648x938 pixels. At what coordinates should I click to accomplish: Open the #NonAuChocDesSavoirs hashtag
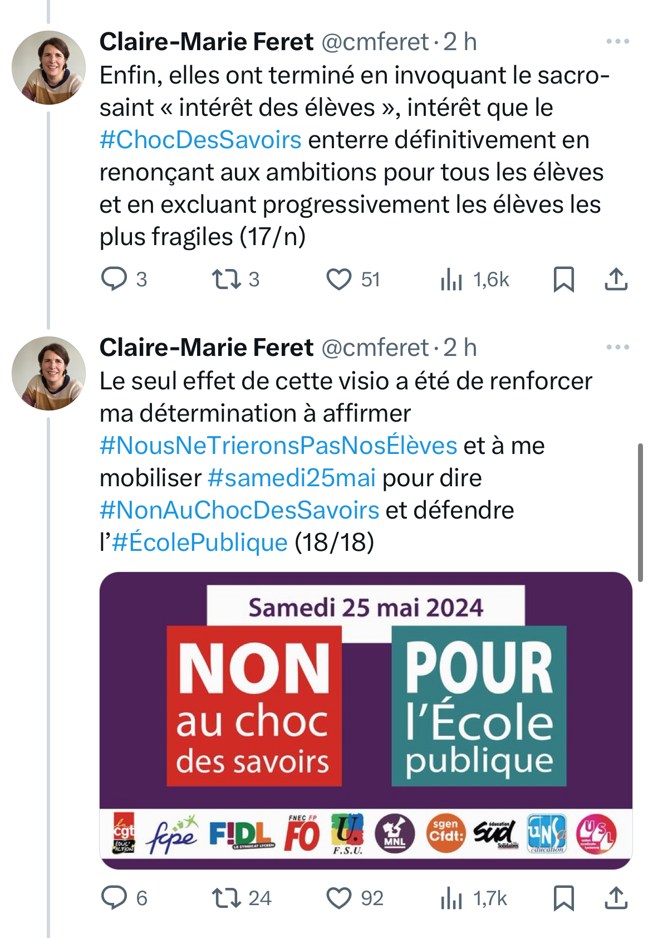239,510
